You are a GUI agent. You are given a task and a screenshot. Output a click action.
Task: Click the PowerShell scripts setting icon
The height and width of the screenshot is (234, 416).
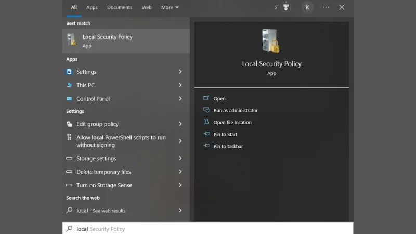(x=69, y=137)
